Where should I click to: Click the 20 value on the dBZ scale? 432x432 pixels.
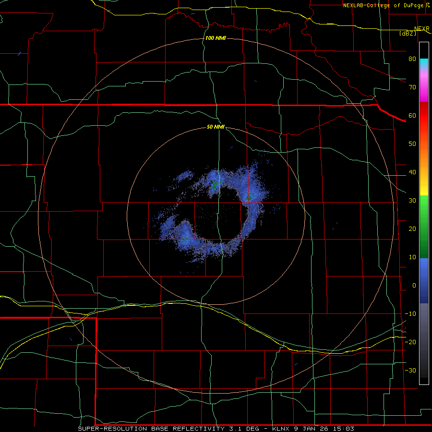pos(412,228)
